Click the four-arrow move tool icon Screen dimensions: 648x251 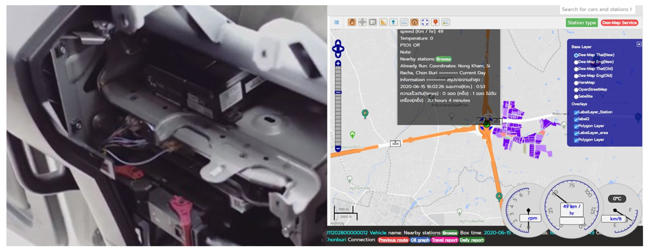pyautogui.click(x=362, y=22)
